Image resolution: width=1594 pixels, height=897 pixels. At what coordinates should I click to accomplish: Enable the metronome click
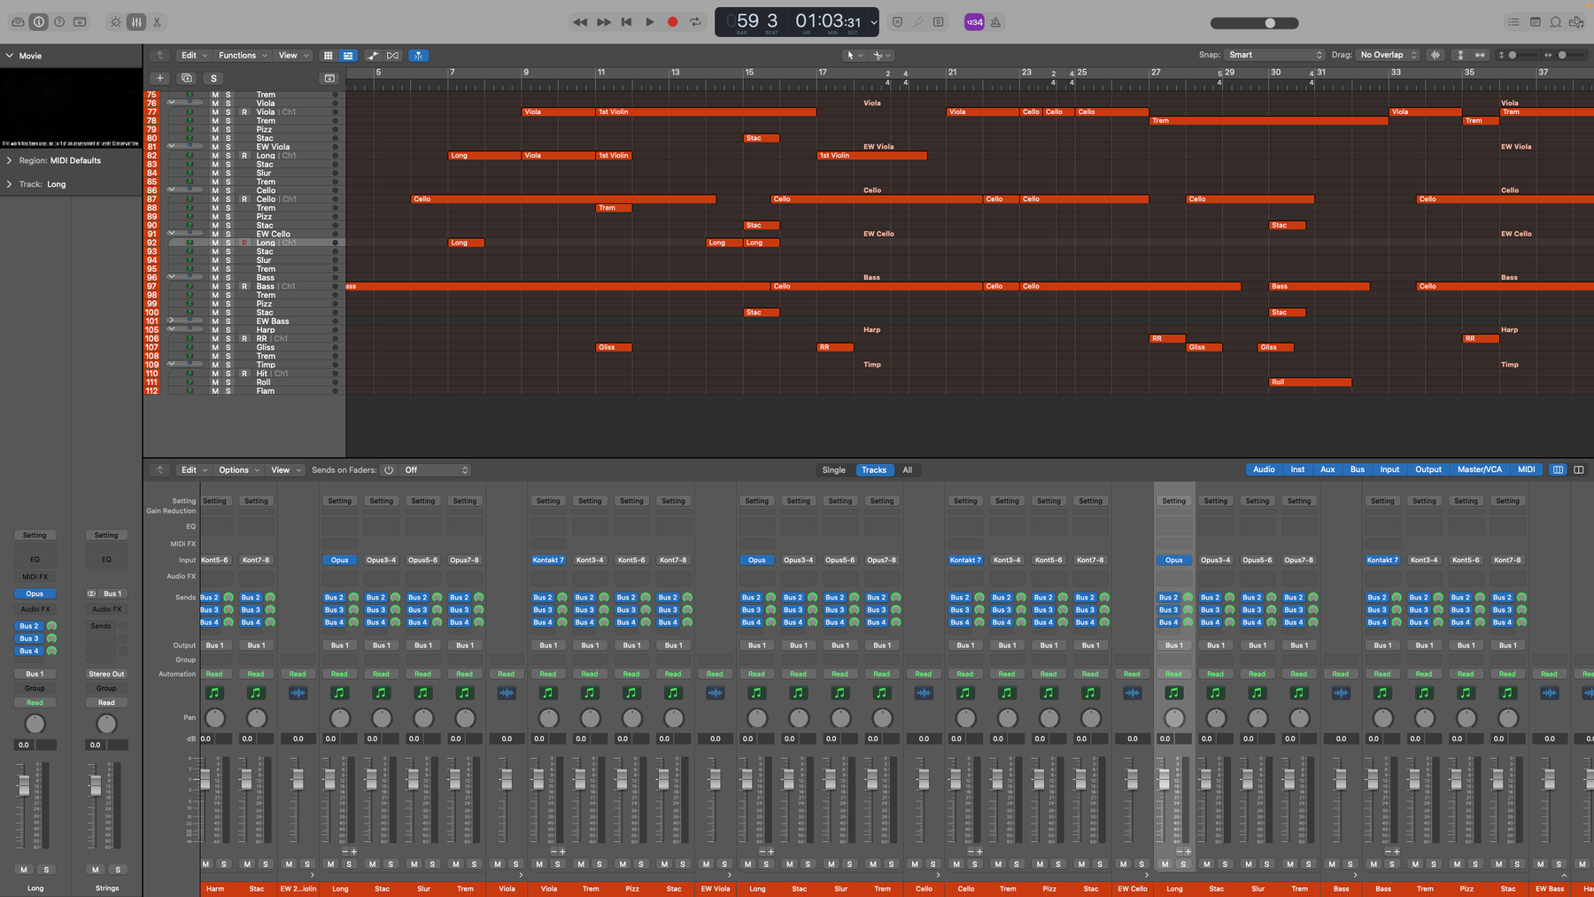click(995, 22)
